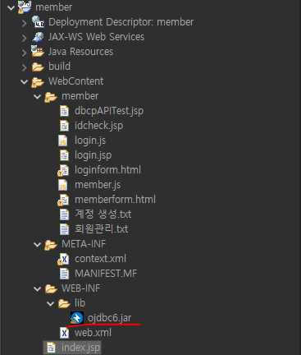Click the login.jsp file icon
Image resolution: width=301 pixels, height=355 pixels.
(x=64, y=155)
